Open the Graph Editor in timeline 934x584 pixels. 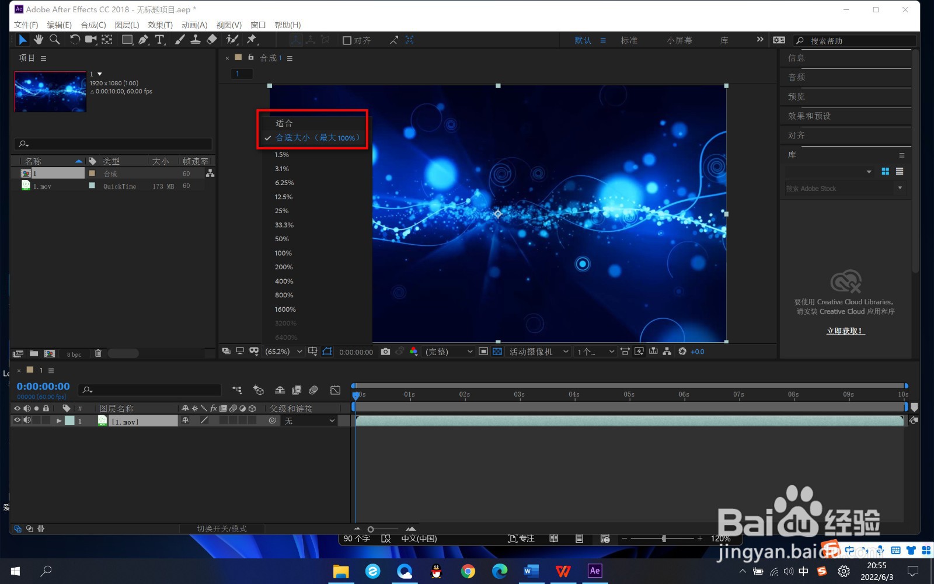pyautogui.click(x=335, y=390)
